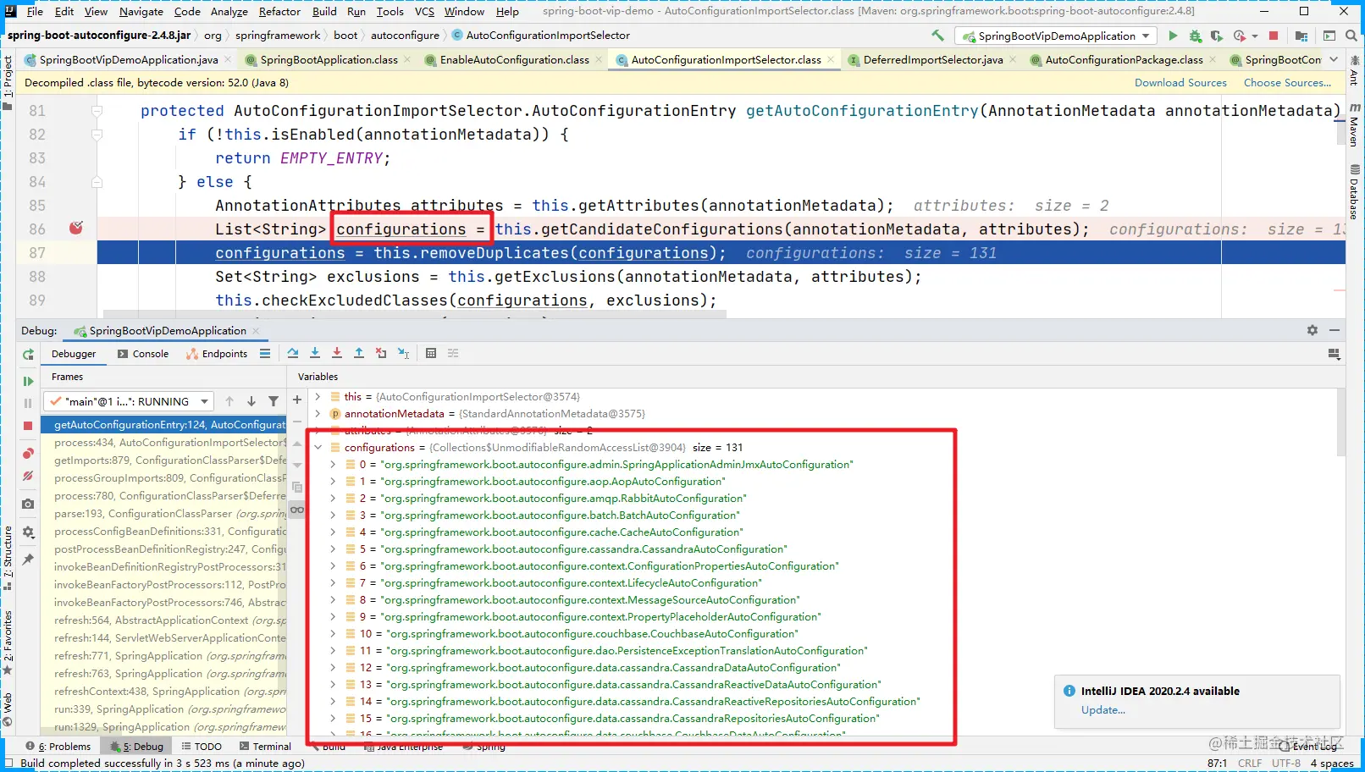The width and height of the screenshot is (1365, 772).
Task: Click the Step Into icon in the debugger toolbar
Action: pos(315,353)
